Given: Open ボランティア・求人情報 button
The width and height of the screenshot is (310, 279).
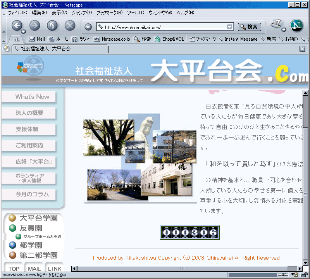Looking at the screenshot, I should pos(29,178).
